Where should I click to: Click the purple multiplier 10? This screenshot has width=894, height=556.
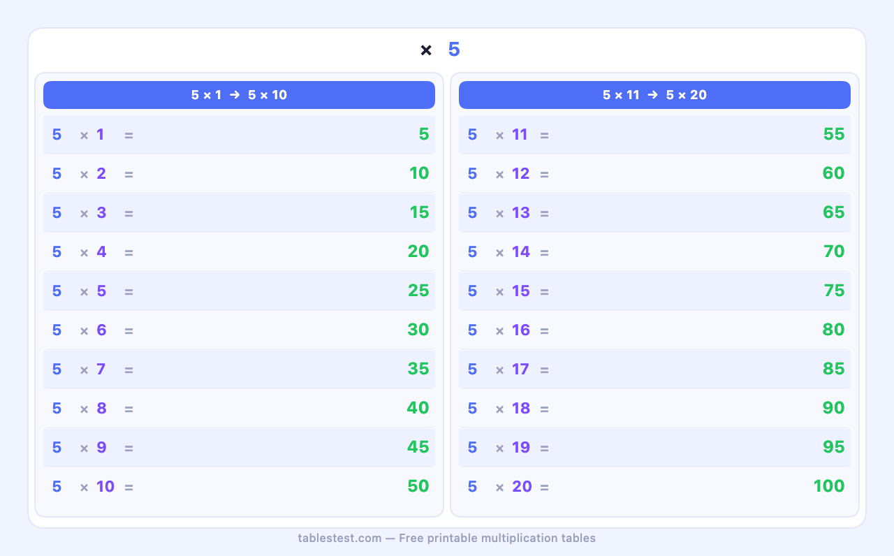(105, 487)
